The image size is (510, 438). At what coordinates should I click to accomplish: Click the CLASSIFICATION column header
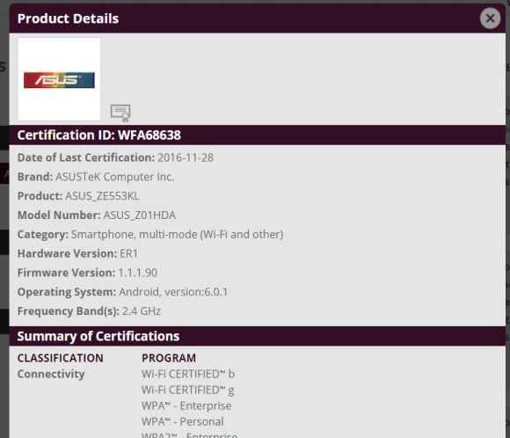[61, 358]
